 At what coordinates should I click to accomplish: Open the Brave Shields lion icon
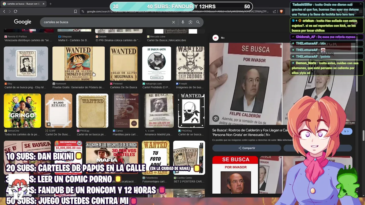pos(281,11)
